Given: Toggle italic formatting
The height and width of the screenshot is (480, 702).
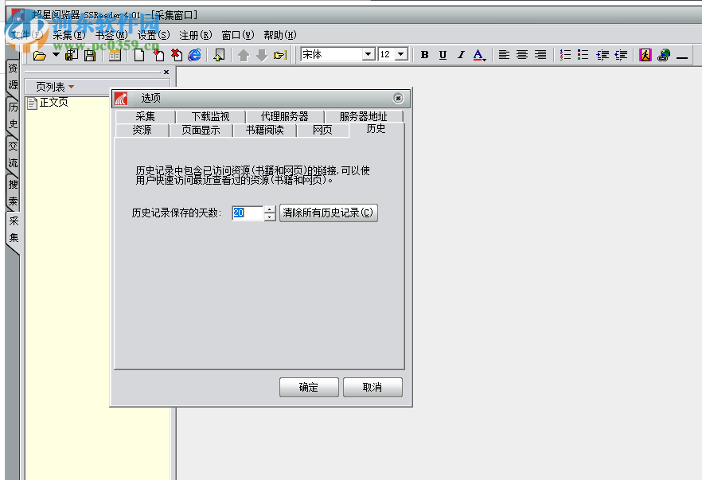Looking at the screenshot, I should (x=461, y=55).
